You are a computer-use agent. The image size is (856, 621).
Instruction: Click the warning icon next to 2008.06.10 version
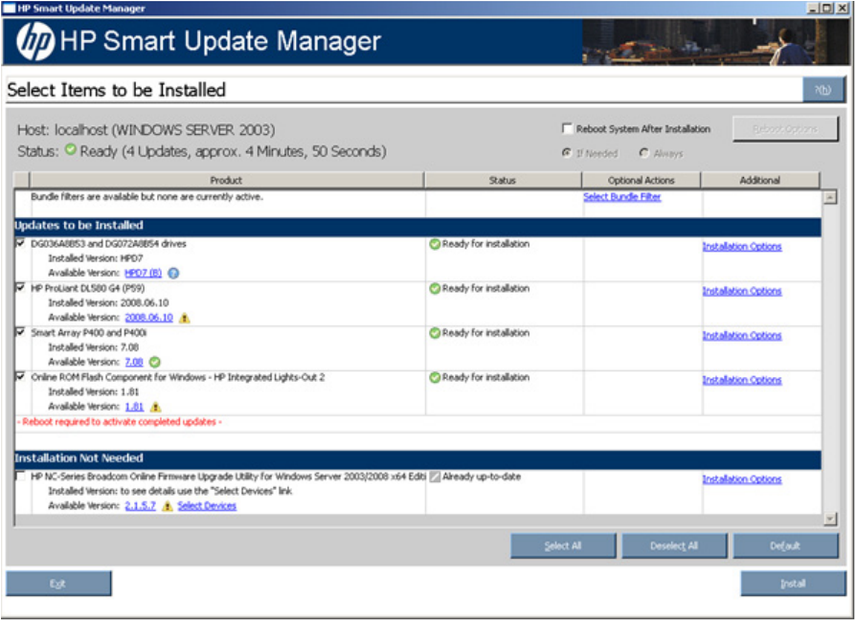185,318
